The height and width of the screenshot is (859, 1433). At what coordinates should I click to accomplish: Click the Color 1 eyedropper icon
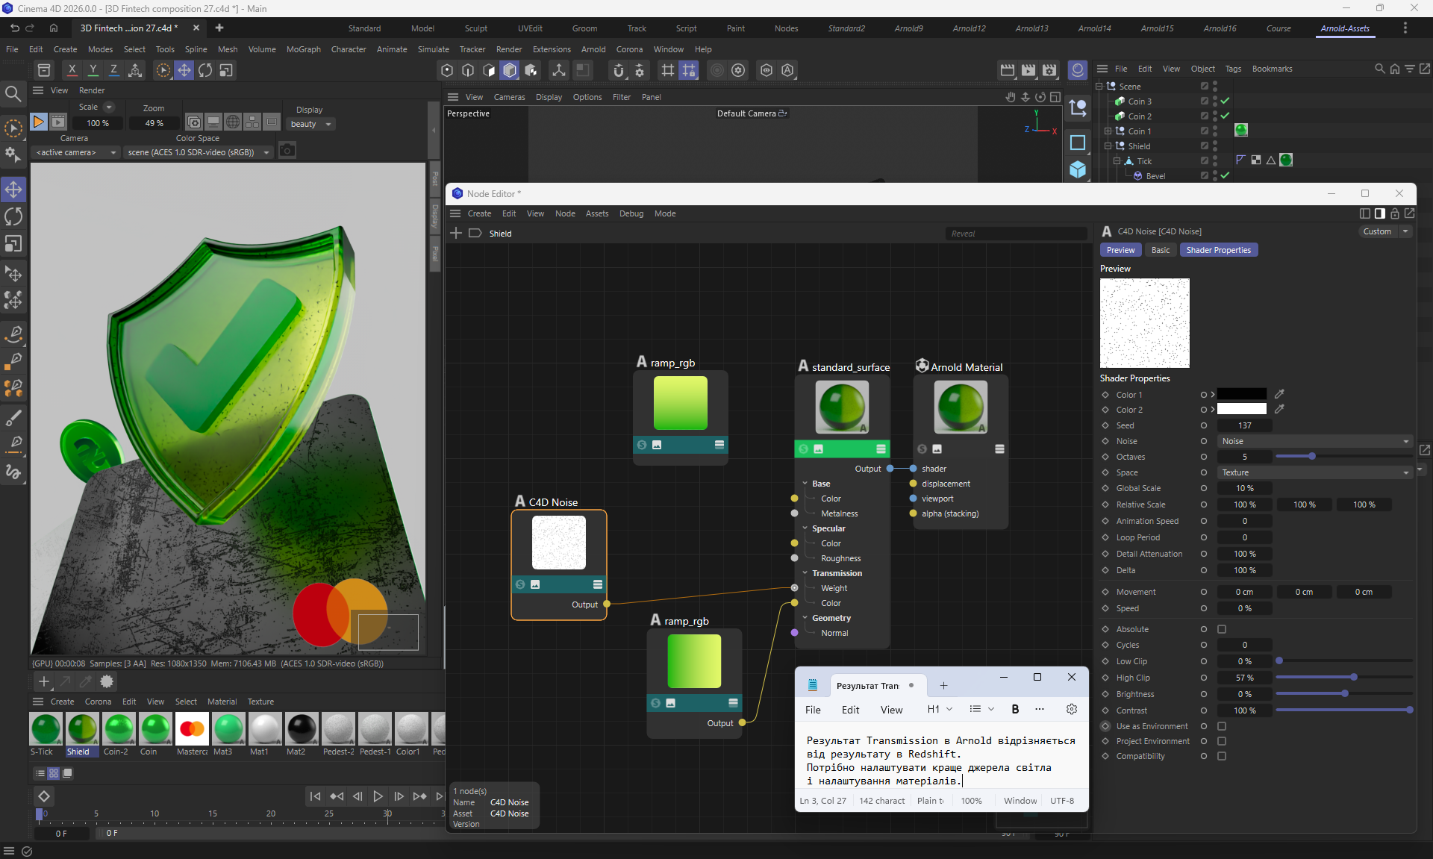click(x=1279, y=394)
